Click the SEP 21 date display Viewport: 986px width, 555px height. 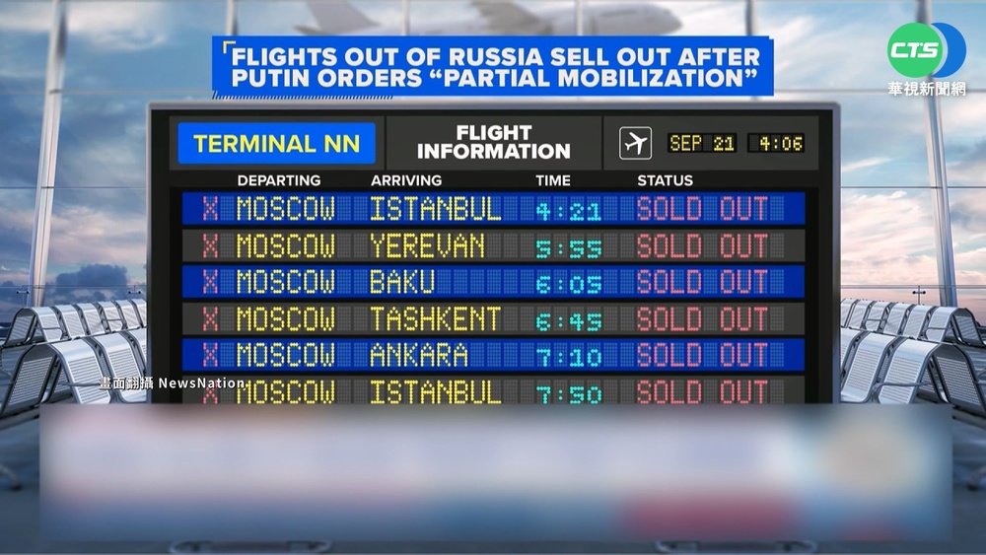pos(702,143)
